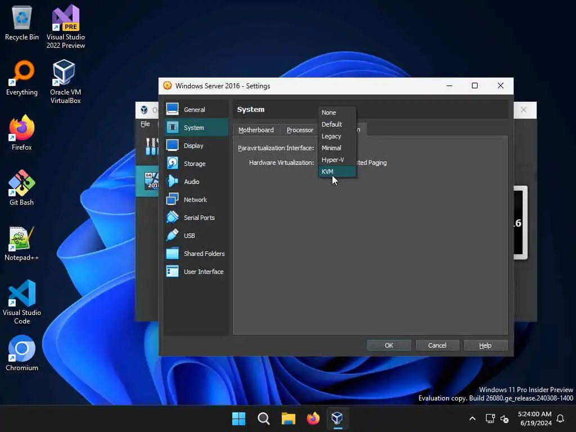Click the Oracle VM VirtualBox desktop shortcut
This screenshot has height=432, width=576.
tap(65, 82)
